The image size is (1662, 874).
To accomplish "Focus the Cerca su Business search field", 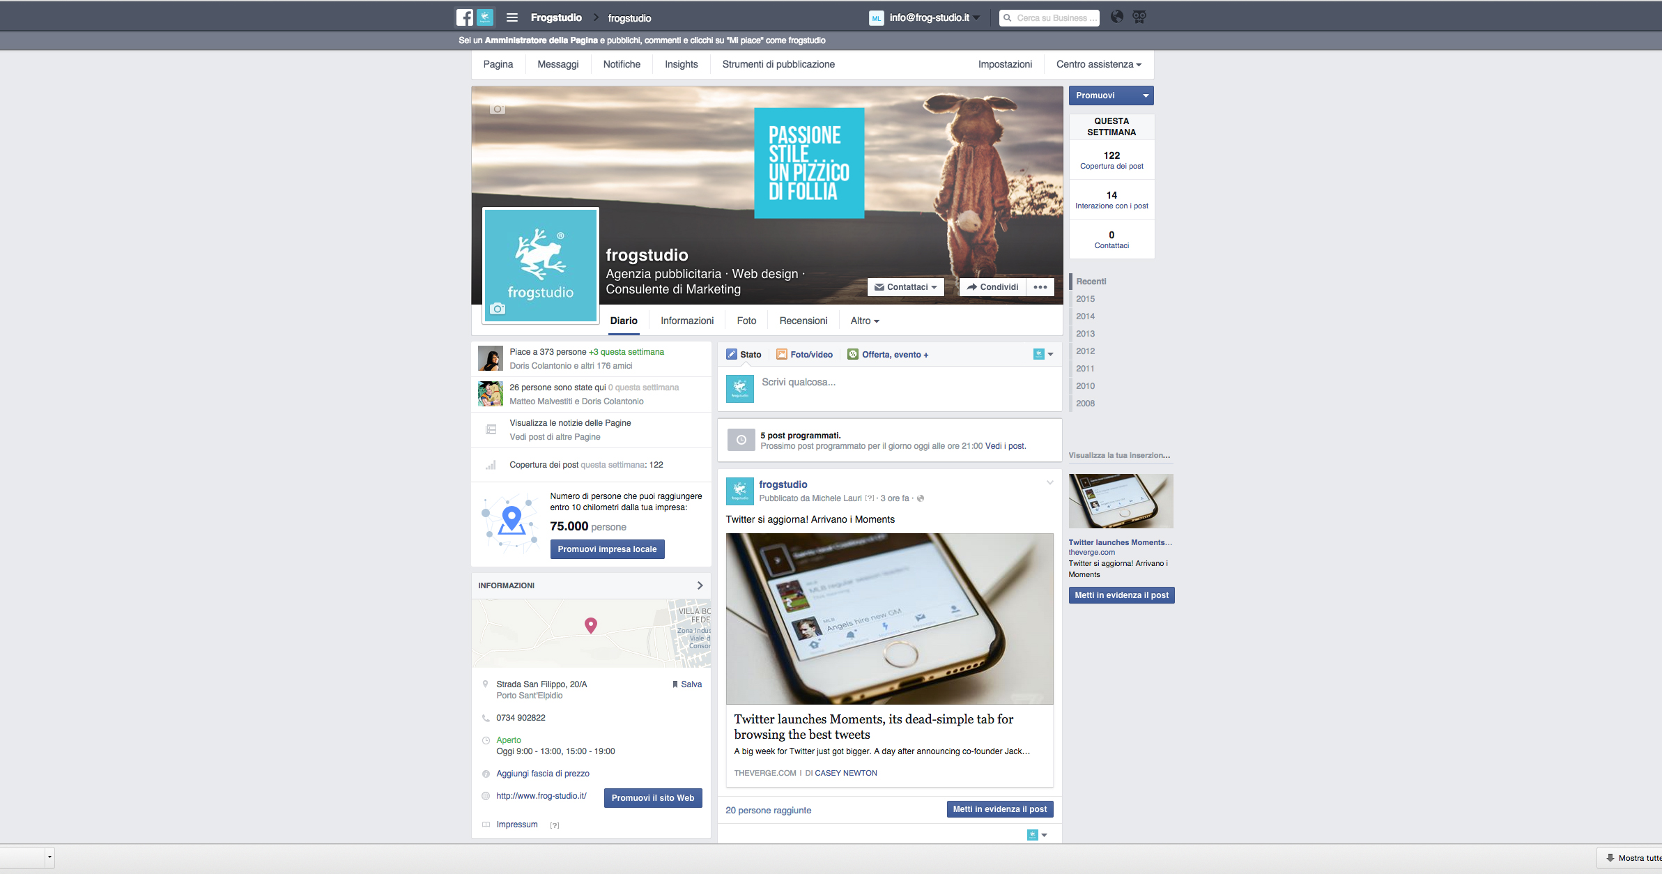I will (x=1049, y=18).
